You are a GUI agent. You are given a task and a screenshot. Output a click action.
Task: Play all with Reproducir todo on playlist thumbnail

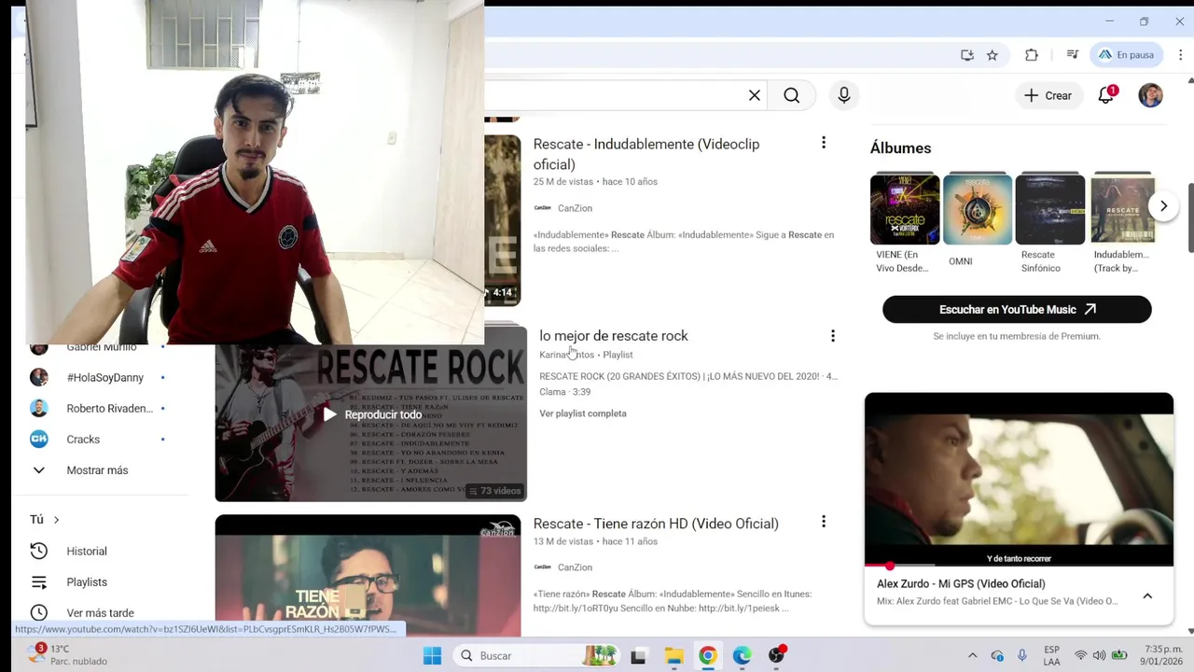tap(372, 414)
